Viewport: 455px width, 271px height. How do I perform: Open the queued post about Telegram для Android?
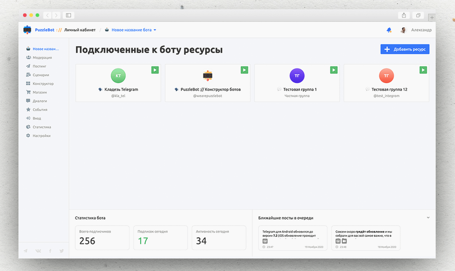[x=292, y=238]
